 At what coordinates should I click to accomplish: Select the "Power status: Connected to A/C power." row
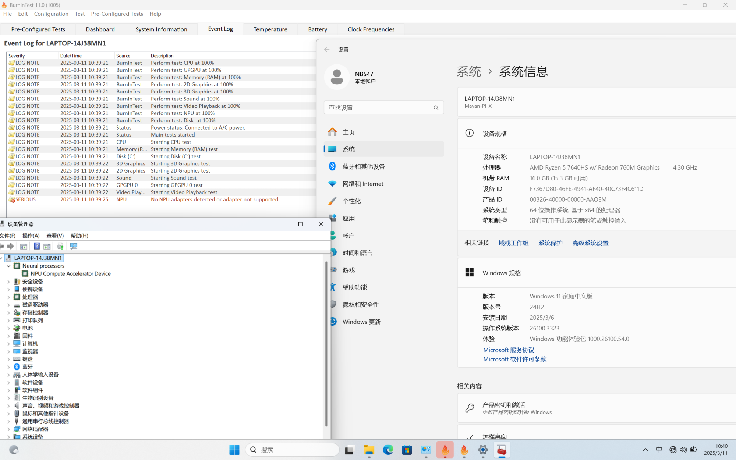coord(161,128)
